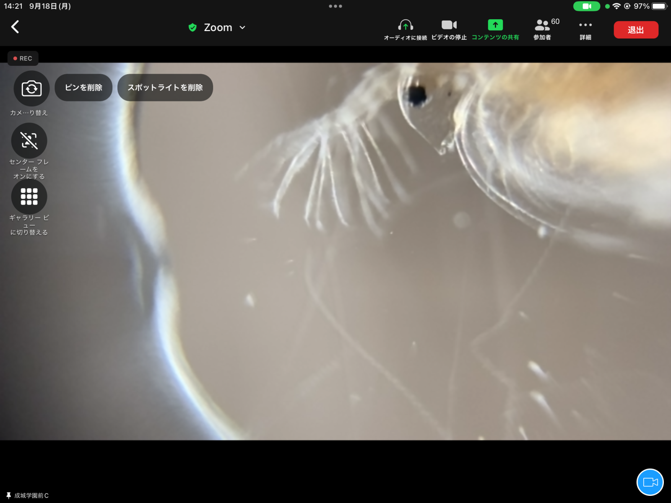Tap the main microscope video feed

[377, 272]
